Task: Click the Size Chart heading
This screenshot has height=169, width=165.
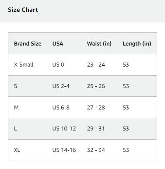Action: 23,10
